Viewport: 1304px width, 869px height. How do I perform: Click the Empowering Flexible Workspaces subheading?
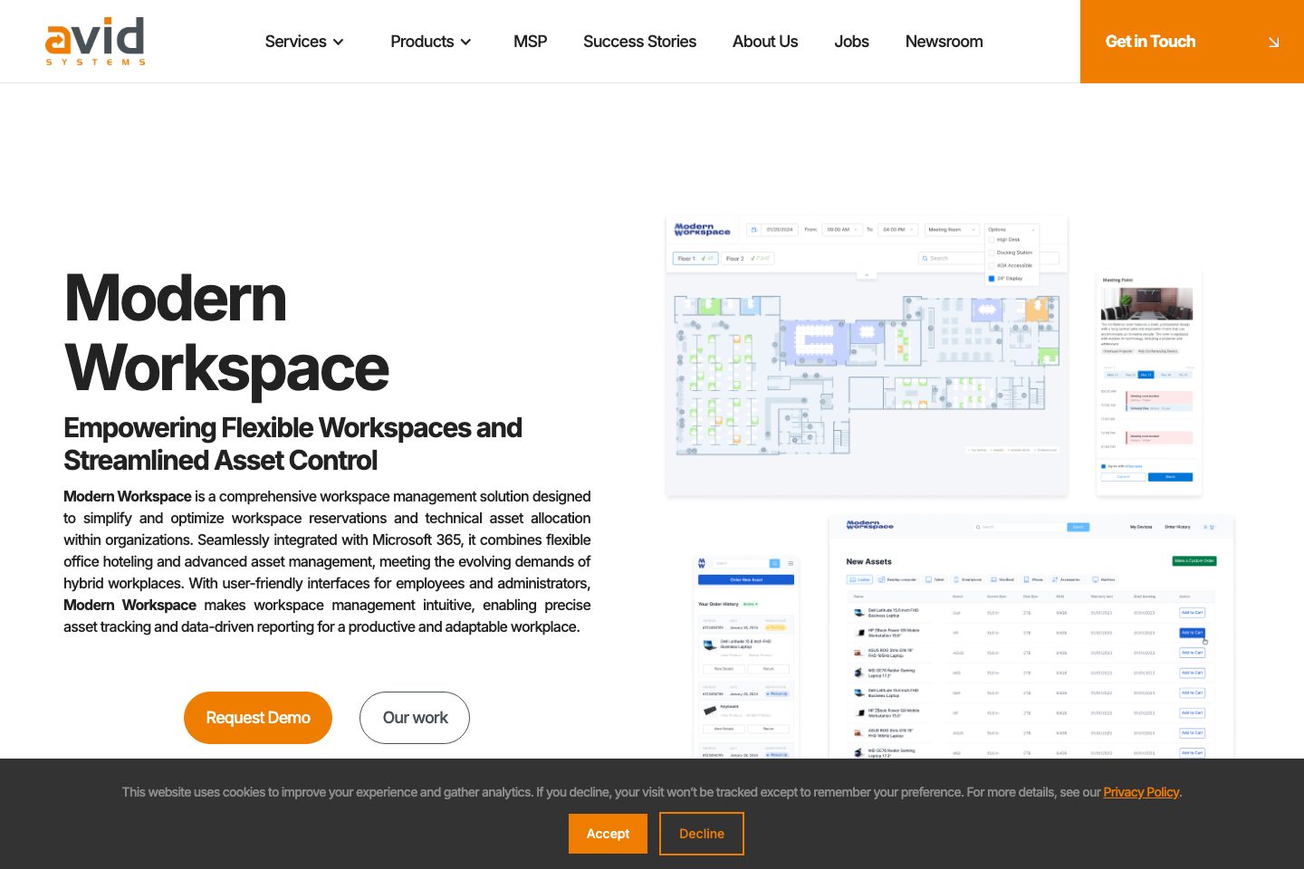coord(292,444)
